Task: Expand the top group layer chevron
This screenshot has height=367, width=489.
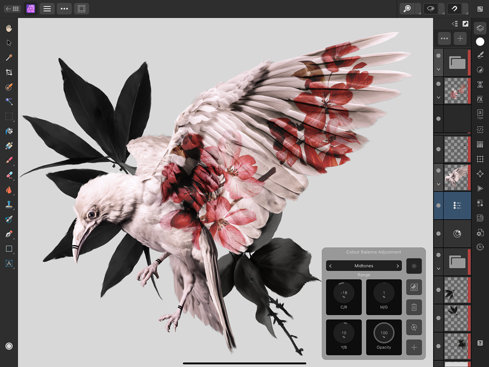Action: (x=438, y=69)
